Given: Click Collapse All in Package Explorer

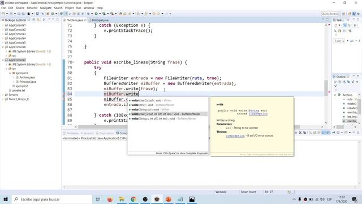Looking at the screenshot, I should point(34,20).
